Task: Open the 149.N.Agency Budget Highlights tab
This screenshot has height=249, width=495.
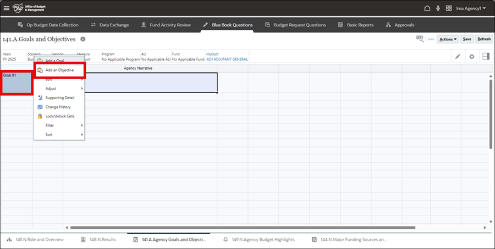Action: pyautogui.click(x=258, y=240)
